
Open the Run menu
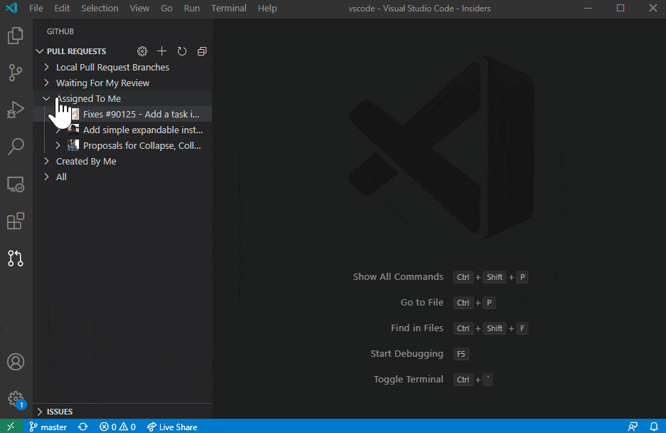[x=191, y=8]
